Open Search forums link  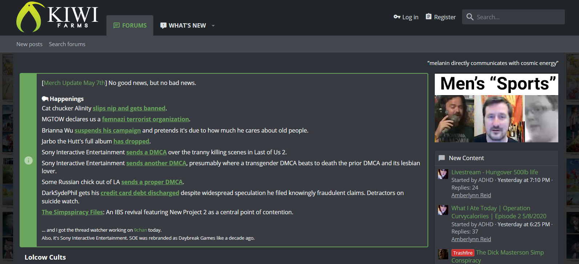click(67, 44)
